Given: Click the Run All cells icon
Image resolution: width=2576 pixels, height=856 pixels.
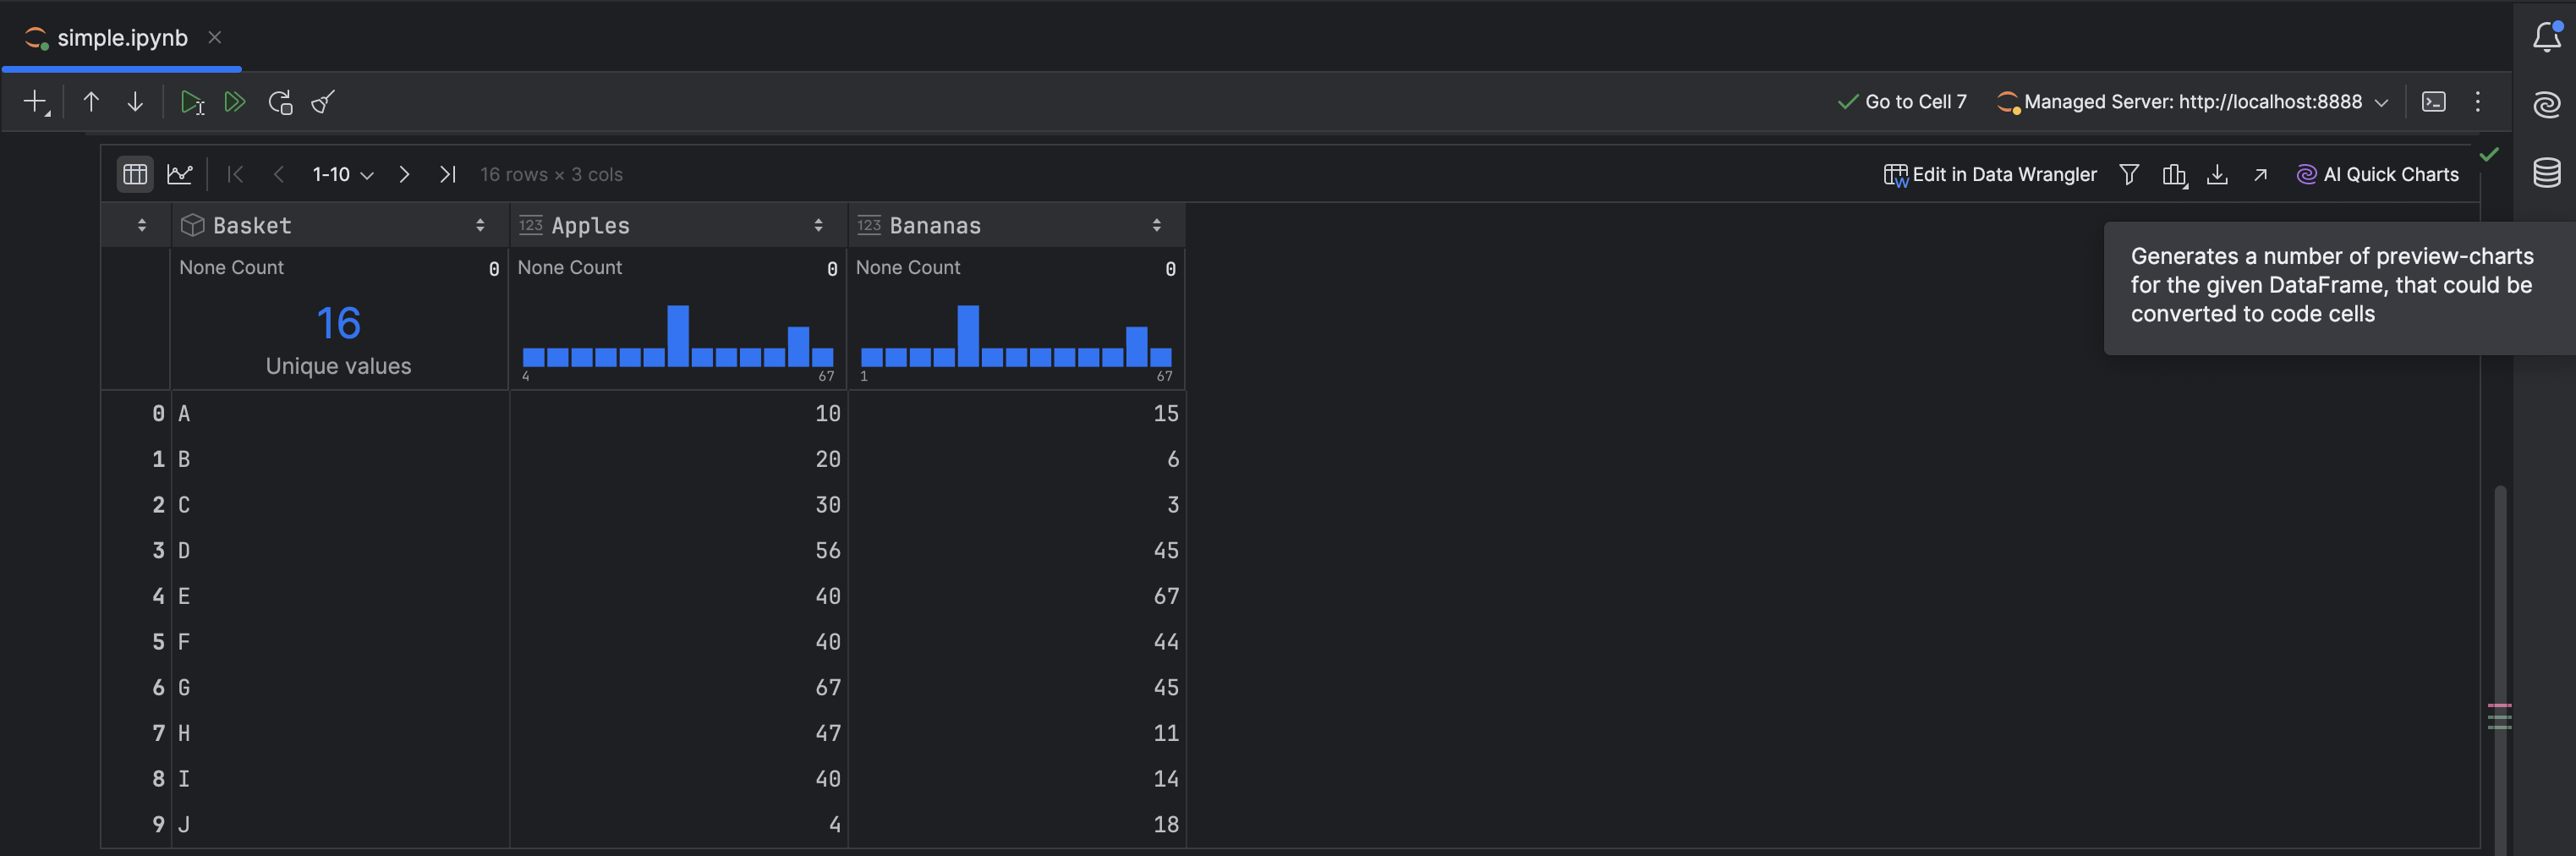Looking at the screenshot, I should coord(235,102).
